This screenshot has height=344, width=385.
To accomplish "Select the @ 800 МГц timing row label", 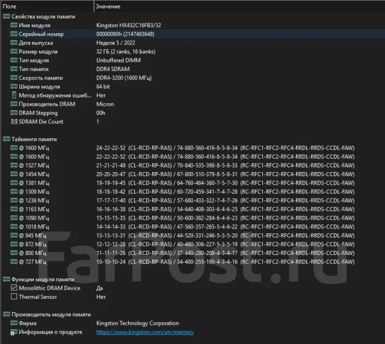I will (x=32, y=253).
